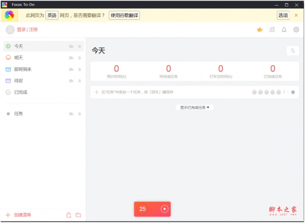
Task: Select the first pomodoro estimate icon
Action: (x=255, y=92)
